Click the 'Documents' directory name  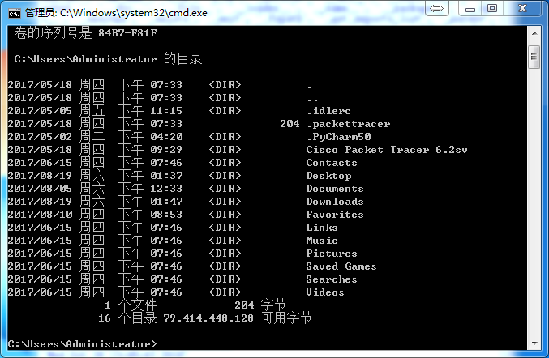click(335, 189)
